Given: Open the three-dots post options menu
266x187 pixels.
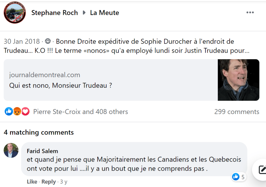Looking at the screenshot, I should point(250,12).
